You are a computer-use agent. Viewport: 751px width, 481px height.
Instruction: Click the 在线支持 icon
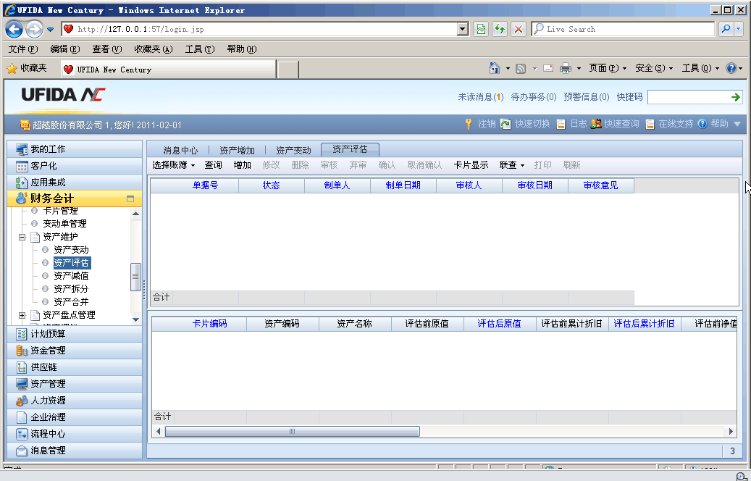(x=650, y=124)
